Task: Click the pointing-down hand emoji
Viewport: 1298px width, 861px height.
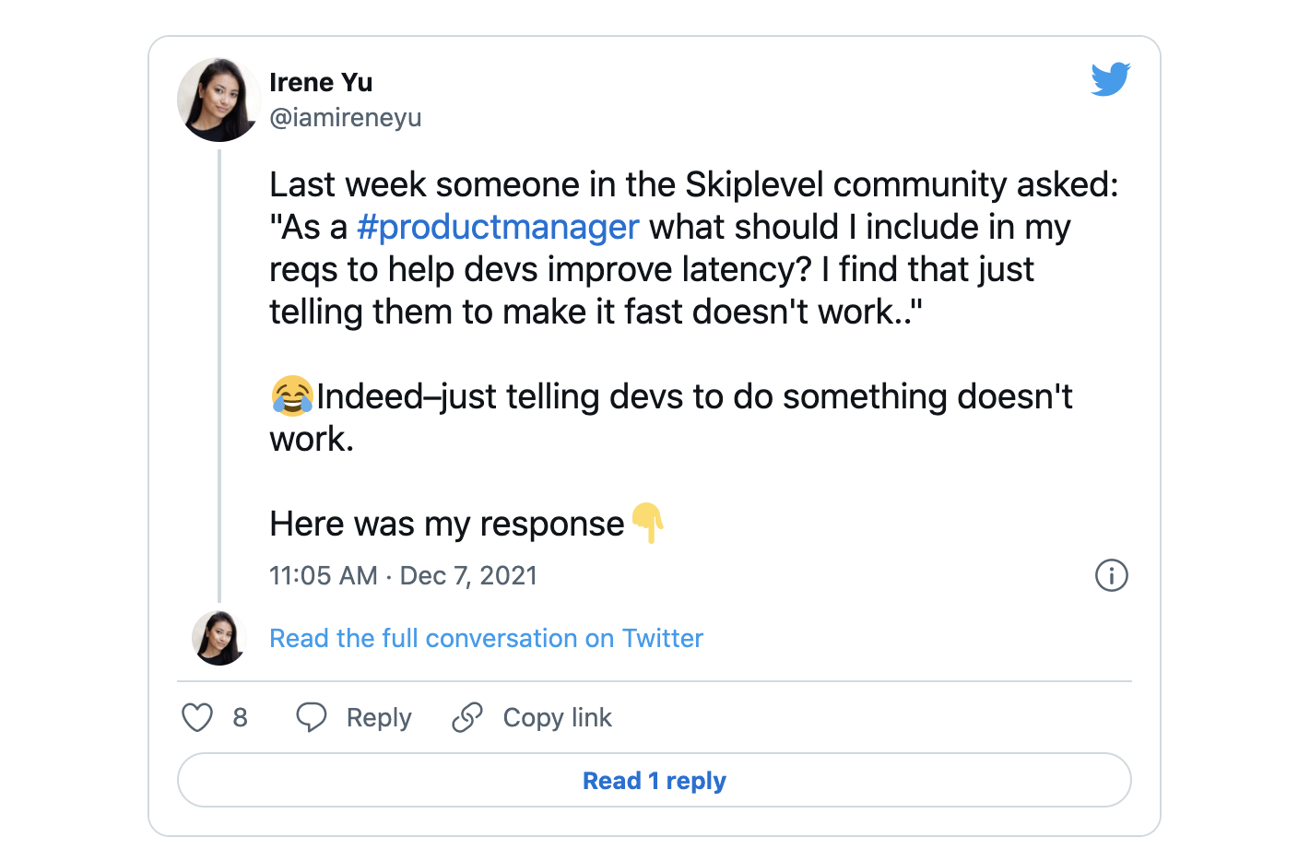Action: click(647, 523)
